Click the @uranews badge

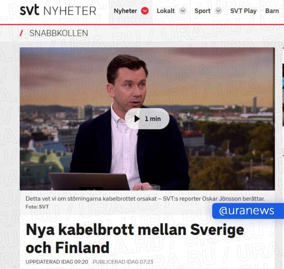coord(248,211)
